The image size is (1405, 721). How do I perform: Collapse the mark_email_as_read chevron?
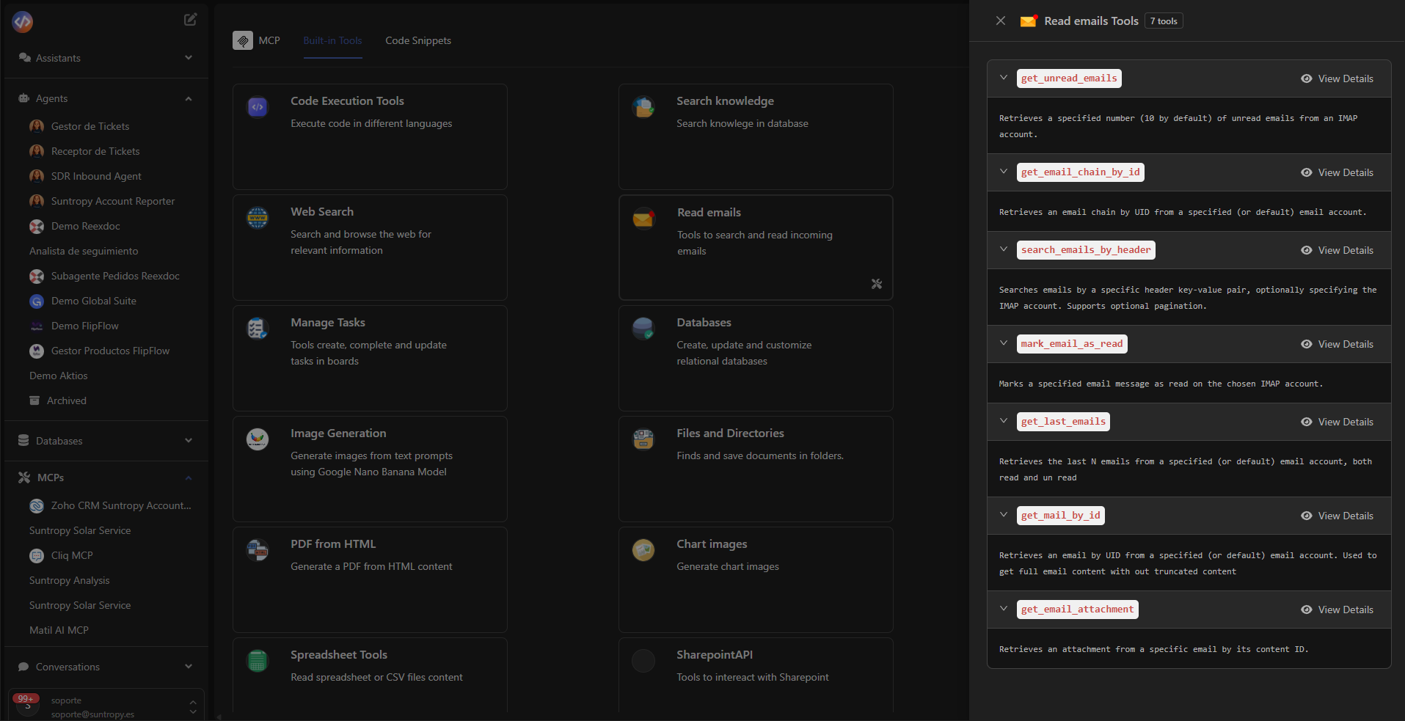[1004, 343]
